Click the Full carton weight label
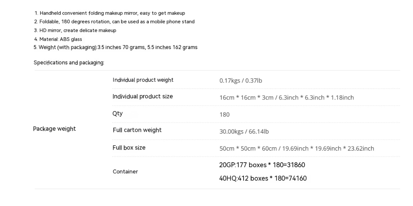The width and height of the screenshot is (413, 206). [x=137, y=130]
